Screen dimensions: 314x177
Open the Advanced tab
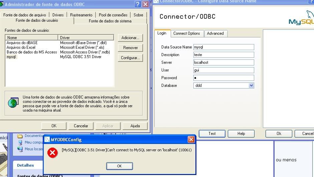[215, 33]
